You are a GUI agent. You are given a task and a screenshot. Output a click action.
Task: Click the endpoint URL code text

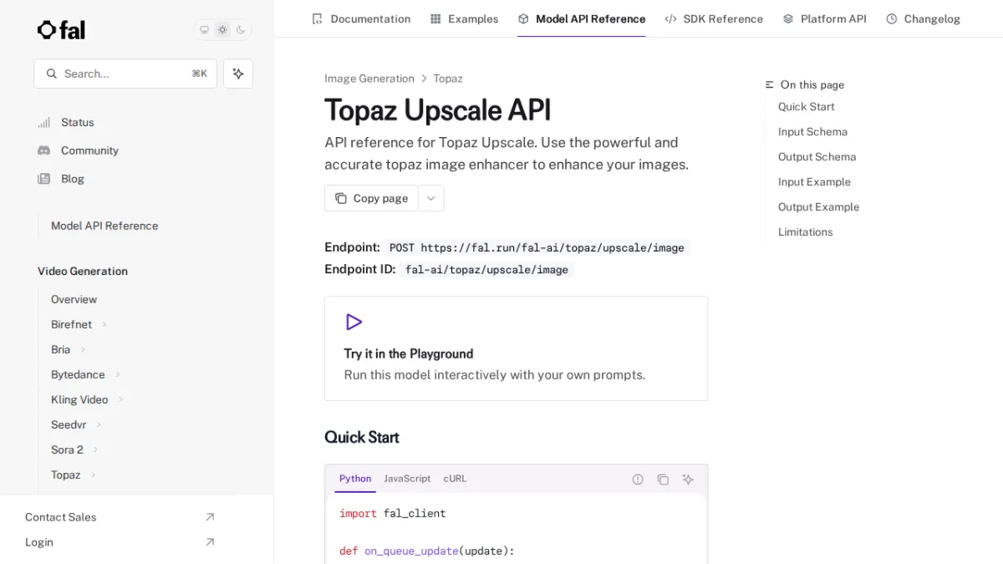pos(537,247)
